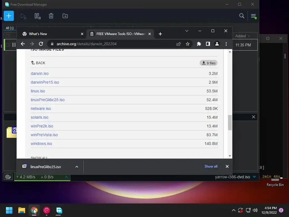289x217 pixels.
Task: Open Chrome extensions puzzle icon
Action: tap(199, 44)
